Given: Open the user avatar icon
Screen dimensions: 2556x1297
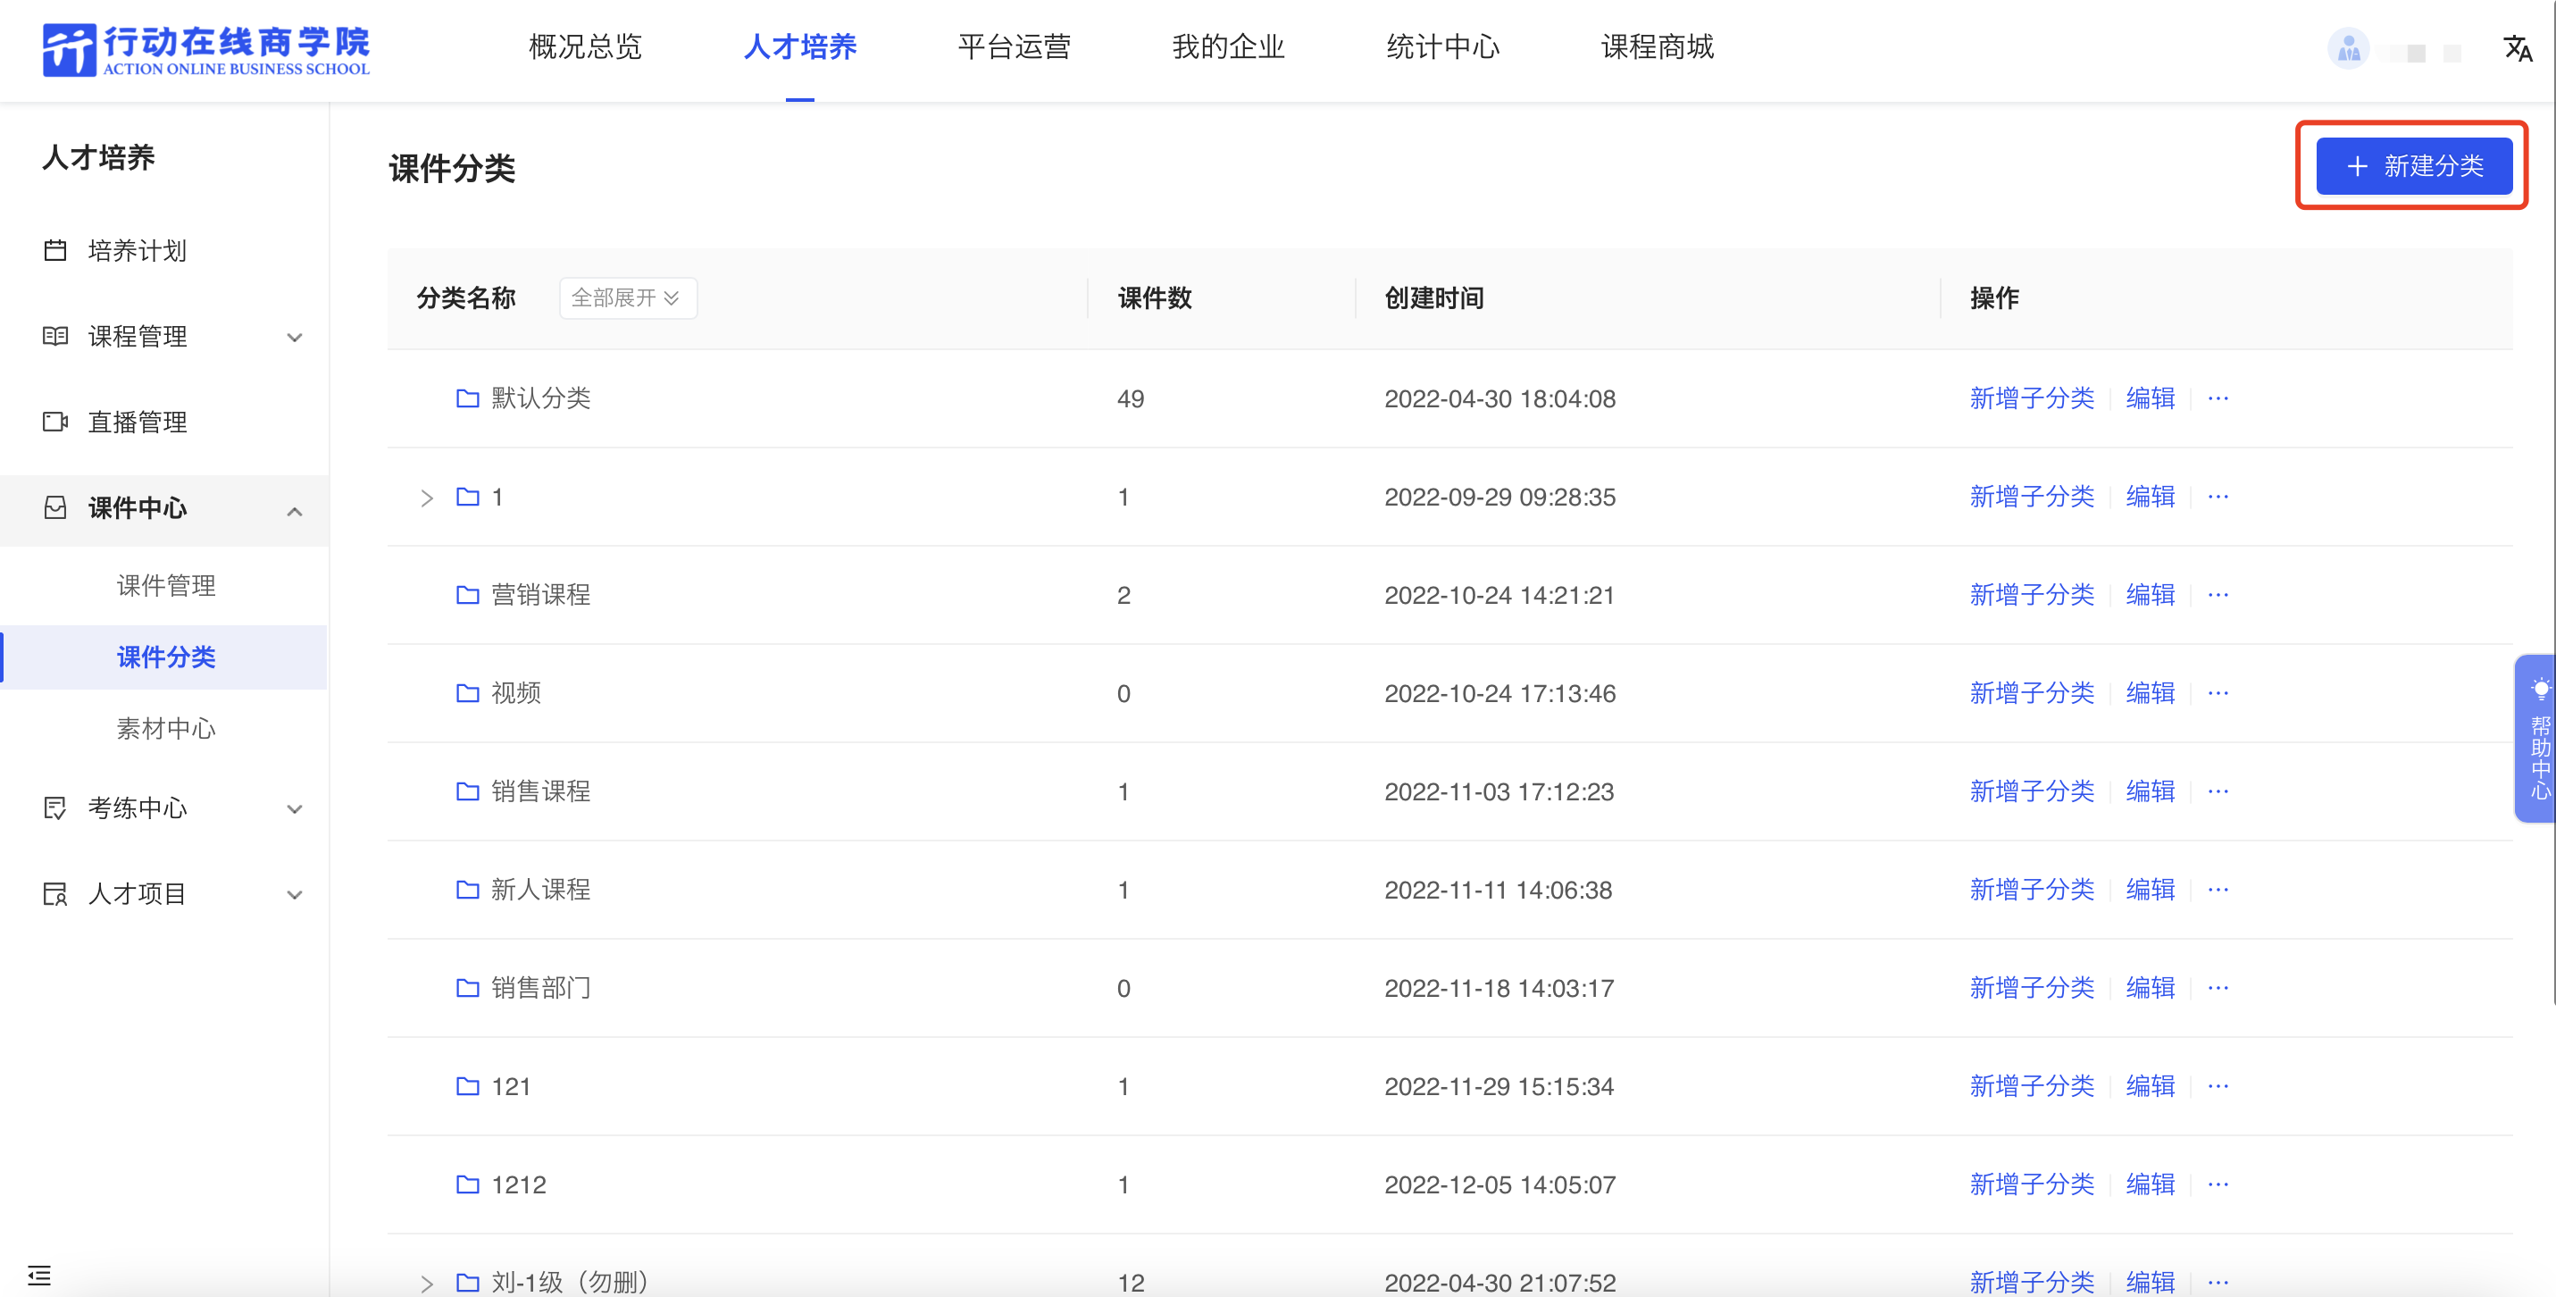Looking at the screenshot, I should [x=2348, y=47].
